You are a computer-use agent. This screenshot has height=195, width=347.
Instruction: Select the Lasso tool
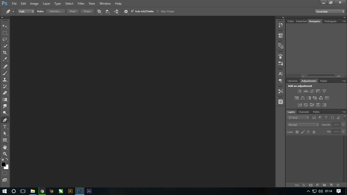pyautogui.click(x=5, y=39)
